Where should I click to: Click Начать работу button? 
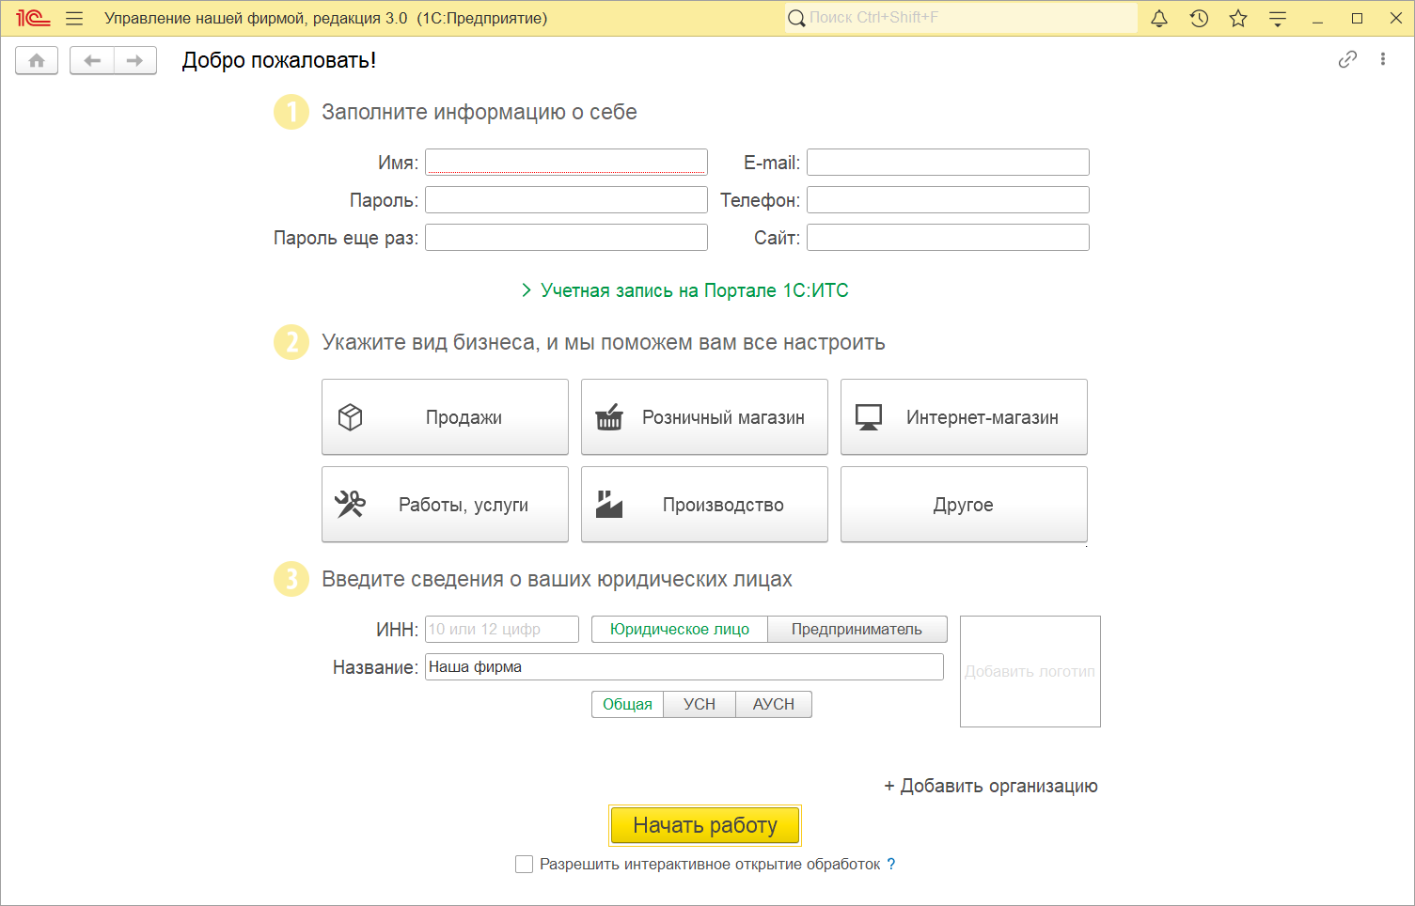point(705,825)
